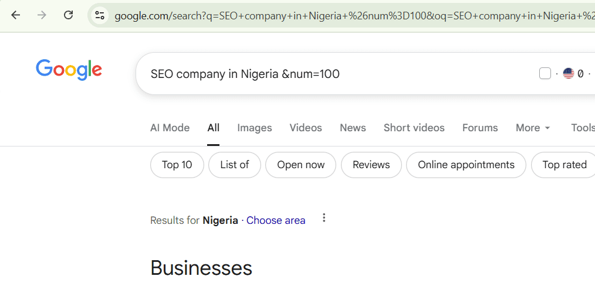Viewport: 595px width, 293px height.
Task: Apply the Open now filter chip
Action: point(300,165)
